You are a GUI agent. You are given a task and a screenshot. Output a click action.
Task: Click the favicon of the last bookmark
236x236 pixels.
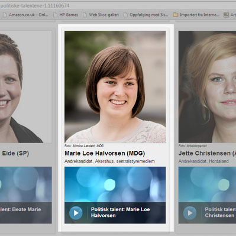pyautogui.click(x=226, y=15)
